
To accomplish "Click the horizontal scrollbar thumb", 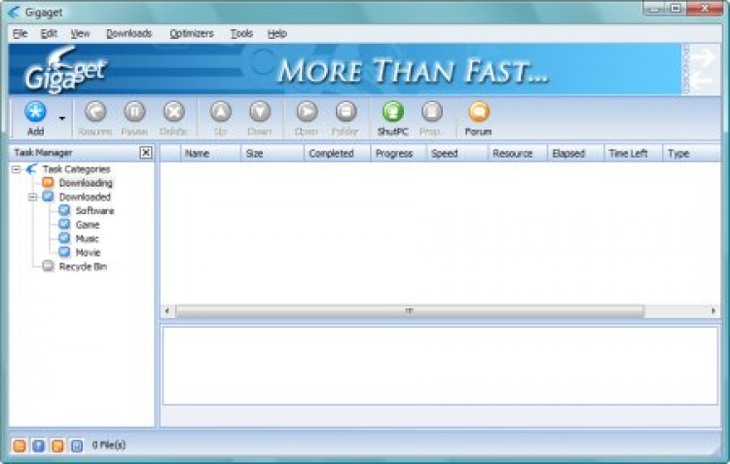I will [x=410, y=311].
